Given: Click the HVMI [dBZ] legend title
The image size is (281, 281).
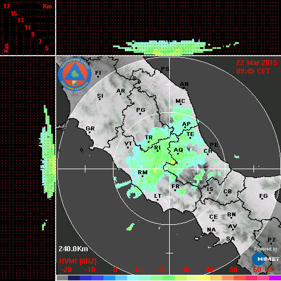Looking at the screenshot, I should (x=78, y=261).
